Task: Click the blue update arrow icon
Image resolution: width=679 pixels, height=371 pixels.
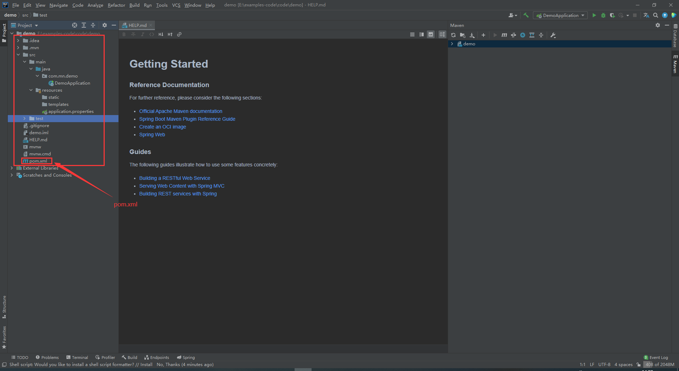Action: [x=665, y=15]
